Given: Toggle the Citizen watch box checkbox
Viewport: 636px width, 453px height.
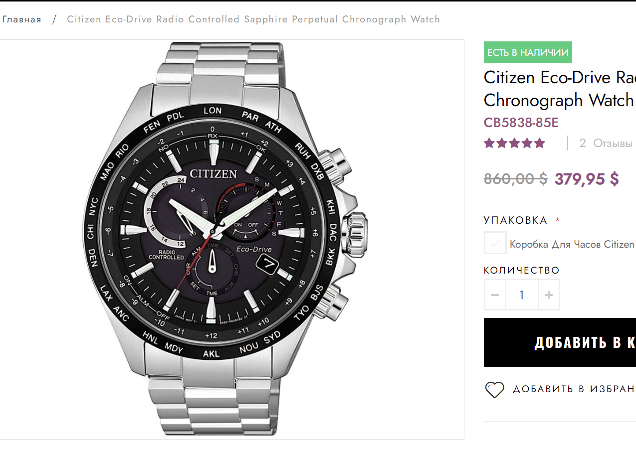Looking at the screenshot, I should coord(495,244).
